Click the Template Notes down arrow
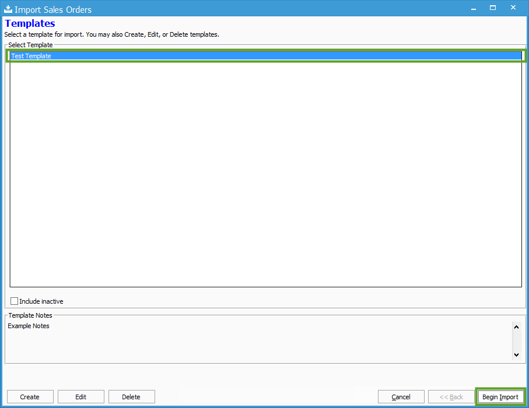The width and height of the screenshot is (529, 408). [516, 355]
